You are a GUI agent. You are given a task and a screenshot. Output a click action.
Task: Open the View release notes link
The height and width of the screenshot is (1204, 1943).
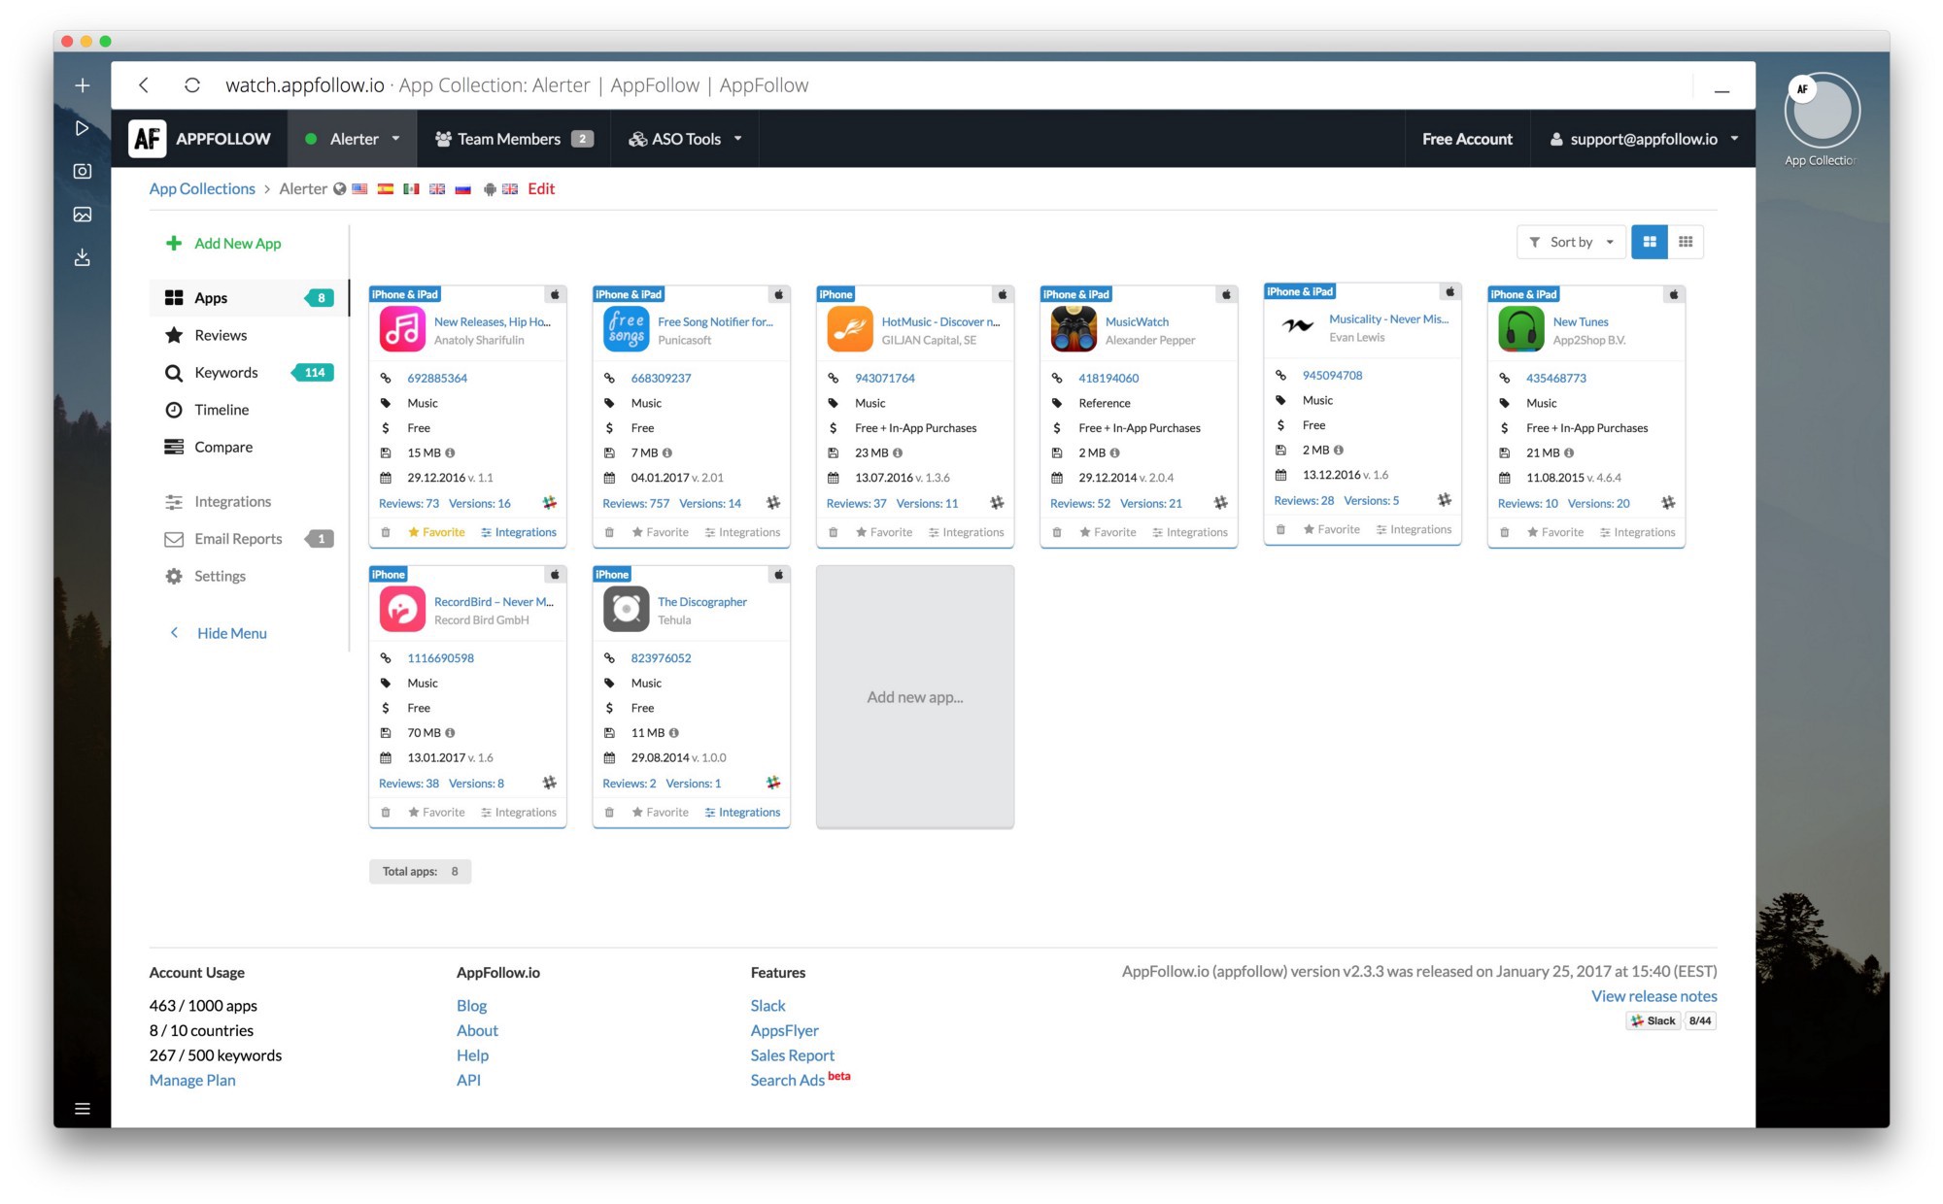(1653, 996)
